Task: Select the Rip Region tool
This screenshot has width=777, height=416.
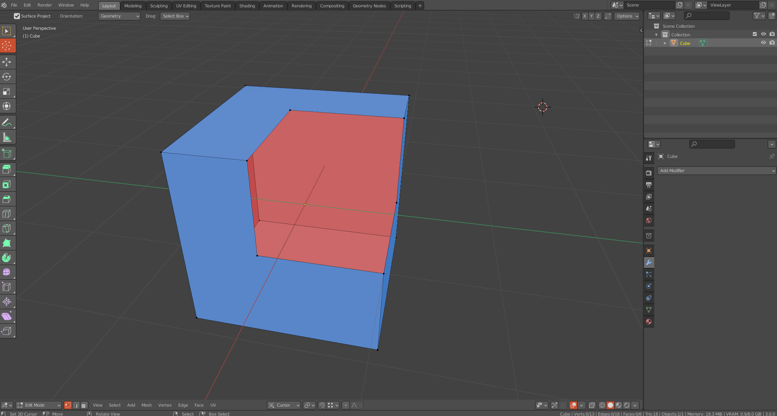Action: click(x=7, y=331)
